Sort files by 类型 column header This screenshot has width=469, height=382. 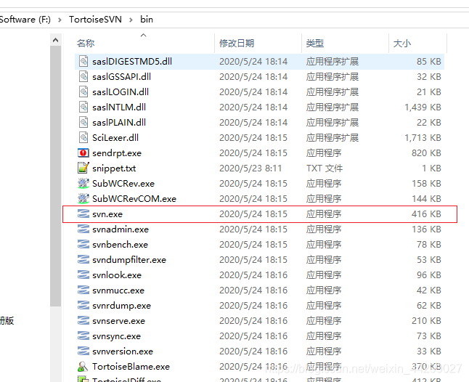pyautogui.click(x=314, y=44)
